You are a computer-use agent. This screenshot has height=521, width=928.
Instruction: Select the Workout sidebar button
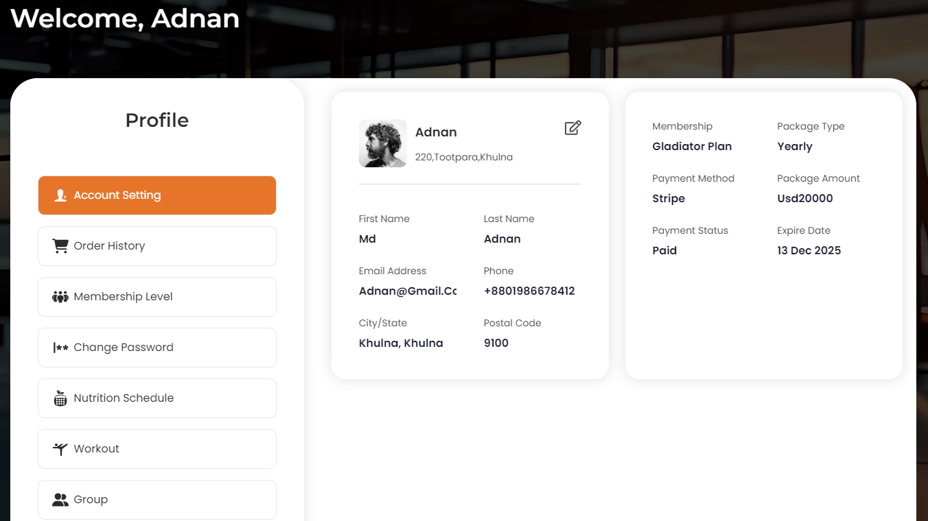(156, 449)
